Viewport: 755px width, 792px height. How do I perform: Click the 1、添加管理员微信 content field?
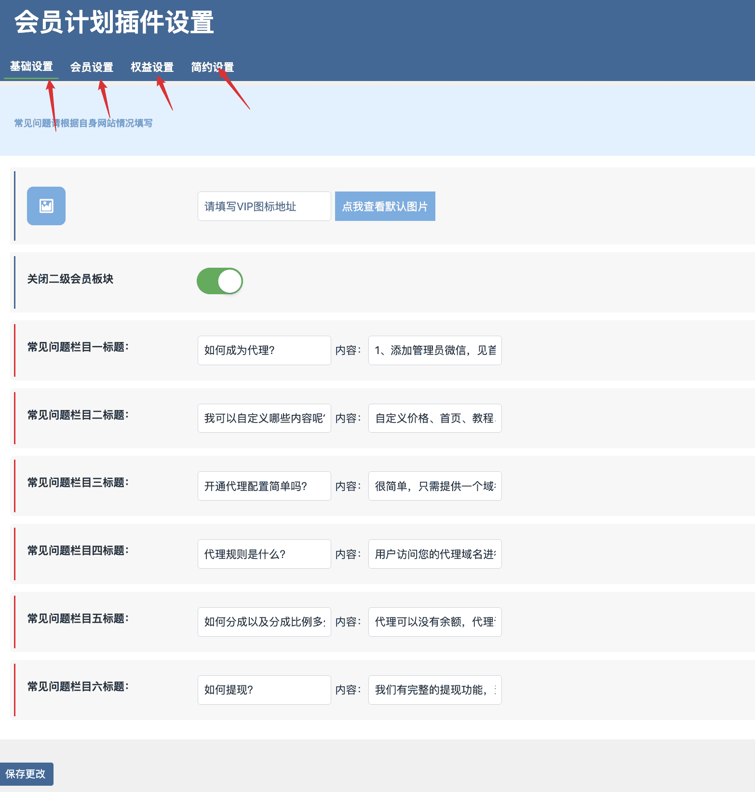pos(435,350)
